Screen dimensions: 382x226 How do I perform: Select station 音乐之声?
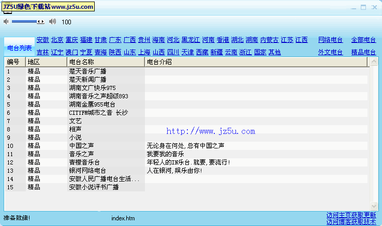82,154
